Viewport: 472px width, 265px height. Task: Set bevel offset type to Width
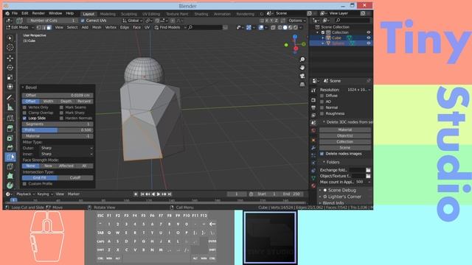pos(48,102)
